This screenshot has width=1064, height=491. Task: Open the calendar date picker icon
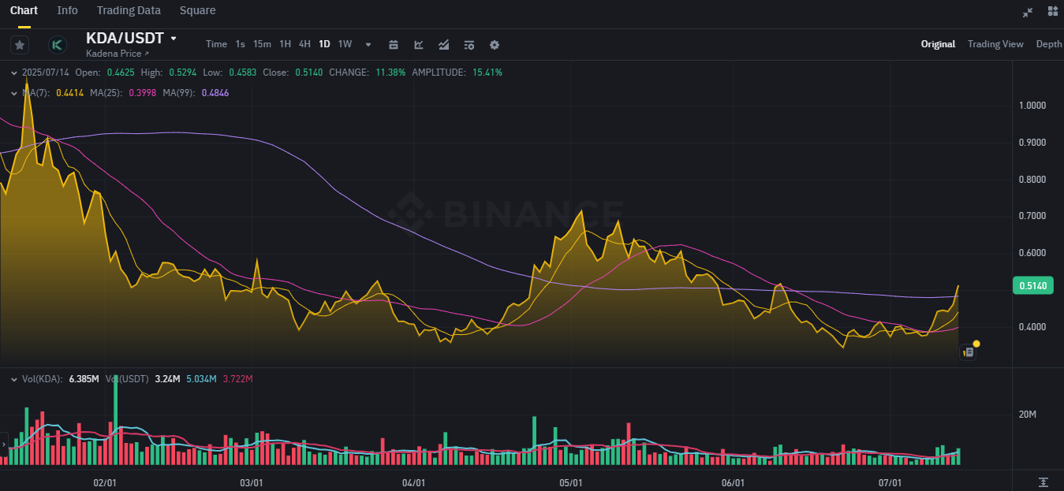point(394,45)
